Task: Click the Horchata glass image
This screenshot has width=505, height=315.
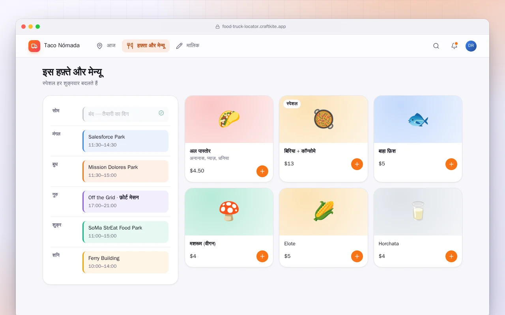Action: 418,212
